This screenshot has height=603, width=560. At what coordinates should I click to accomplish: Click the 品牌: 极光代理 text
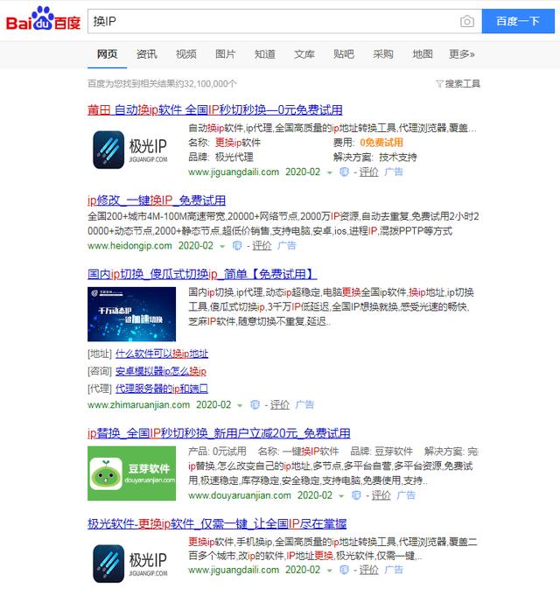coord(220,157)
